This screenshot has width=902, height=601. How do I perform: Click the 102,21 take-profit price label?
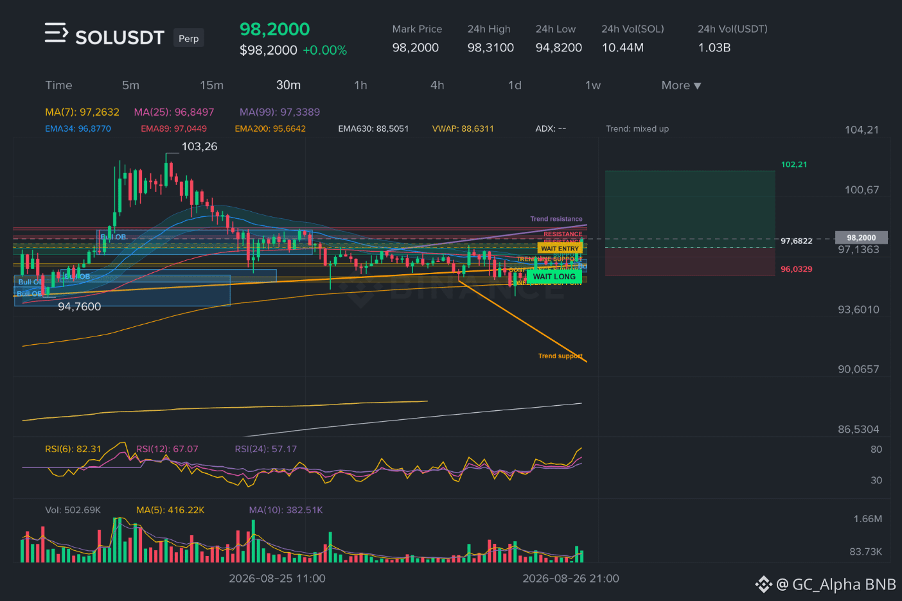tap(794, 164)
